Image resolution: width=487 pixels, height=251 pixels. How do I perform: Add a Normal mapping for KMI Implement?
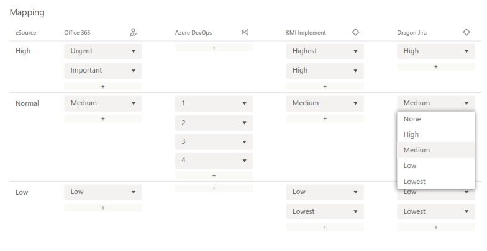[325, 118]
